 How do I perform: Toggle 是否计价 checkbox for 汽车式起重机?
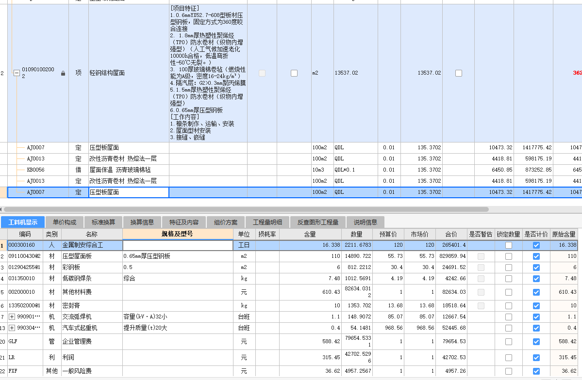[x=536, y=328]
